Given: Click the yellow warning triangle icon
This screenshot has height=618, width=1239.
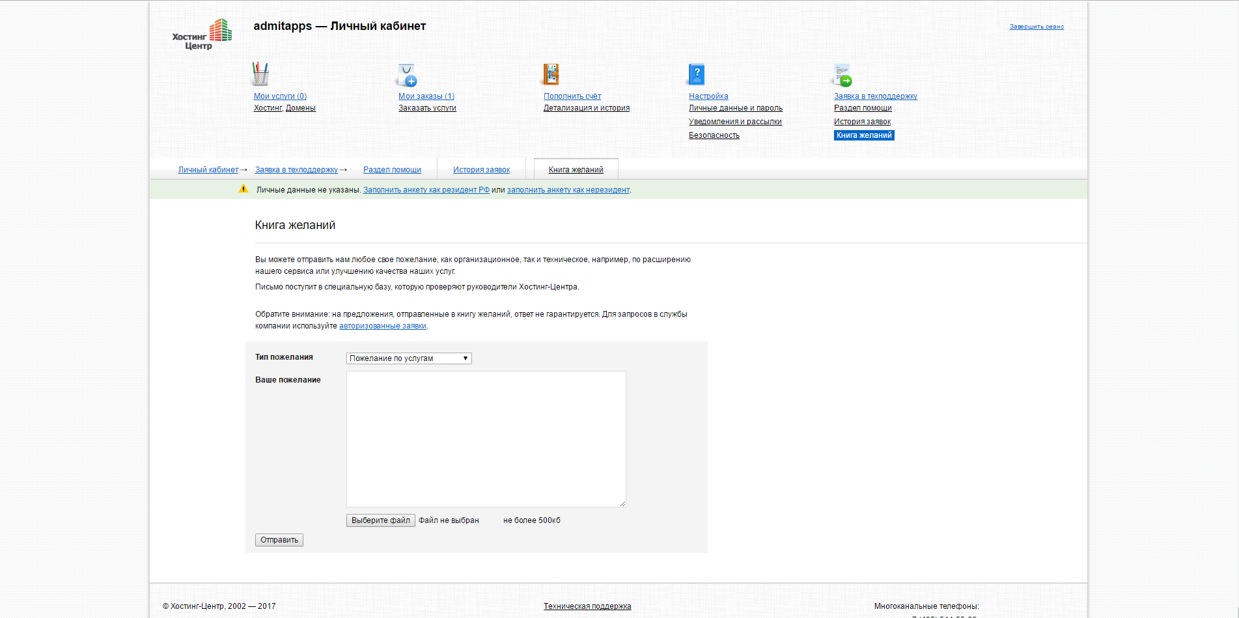Looking at the screenshot, I should click(x=244, y=189).
